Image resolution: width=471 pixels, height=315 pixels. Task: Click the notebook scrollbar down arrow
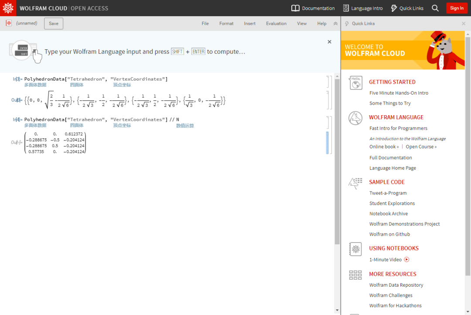pyautogui.click(x=337, y=310)
